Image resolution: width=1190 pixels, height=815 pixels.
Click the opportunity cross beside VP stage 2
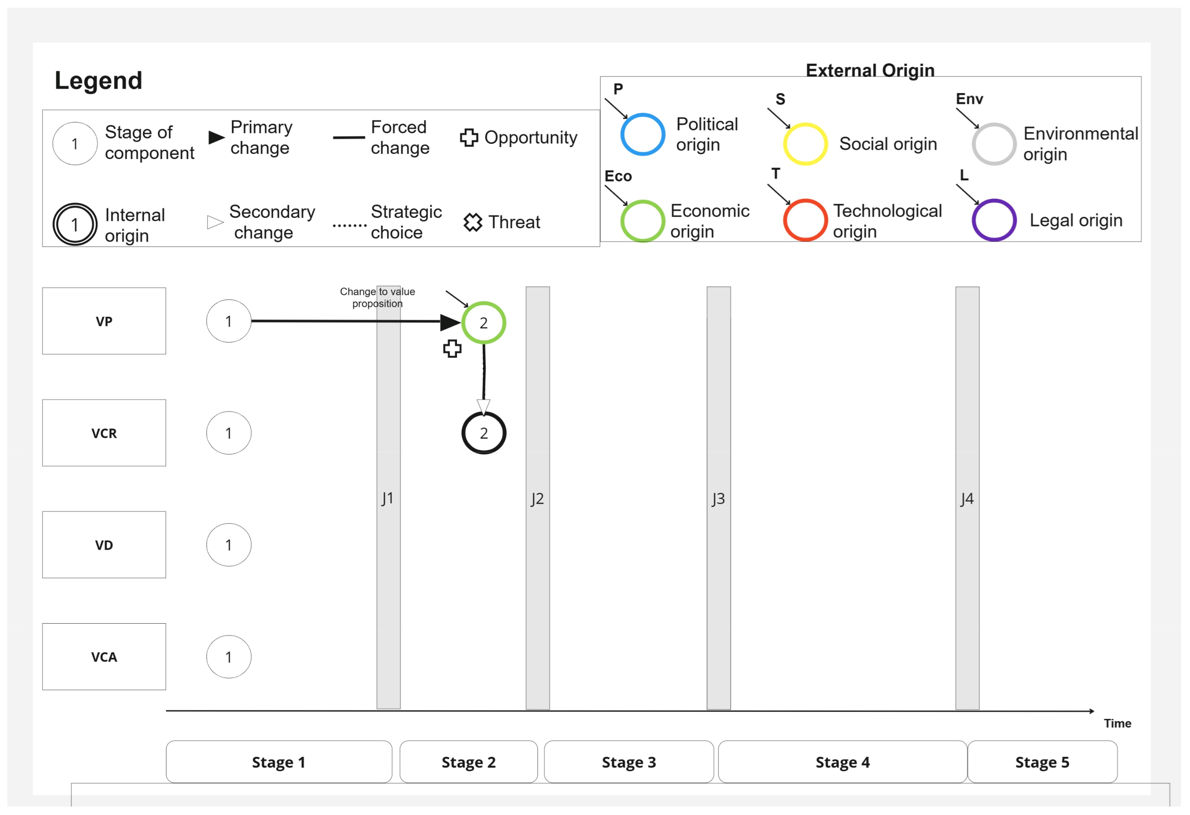(x=452, y=349)
